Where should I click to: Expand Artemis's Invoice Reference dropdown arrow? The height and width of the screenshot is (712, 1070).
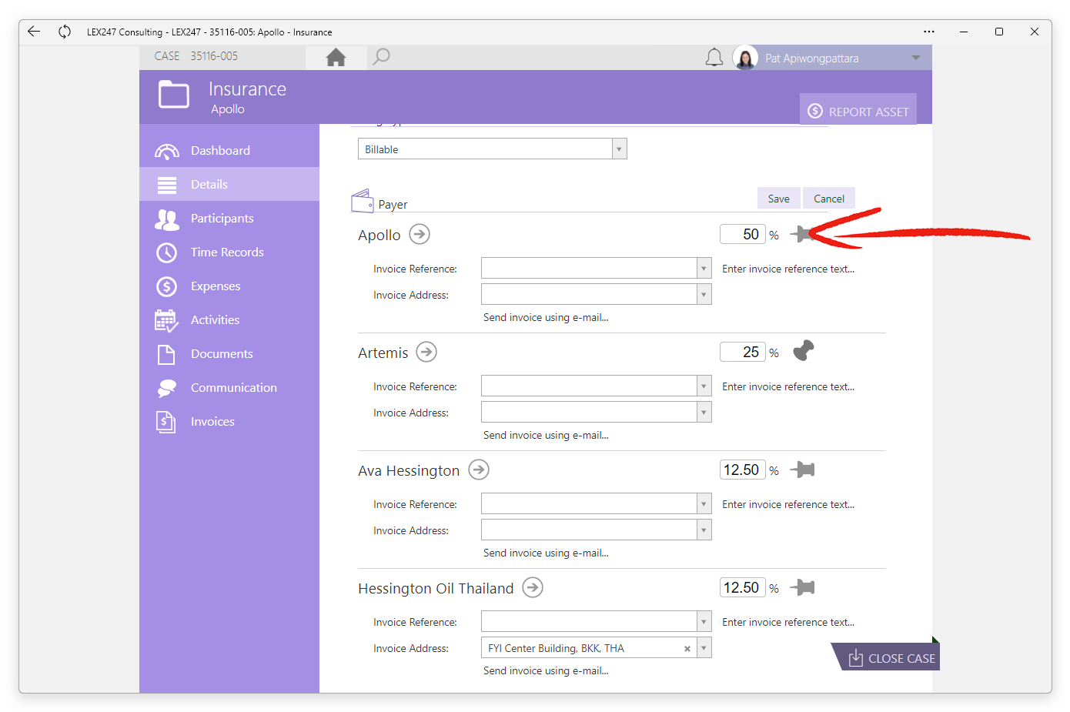pos(704,386)
